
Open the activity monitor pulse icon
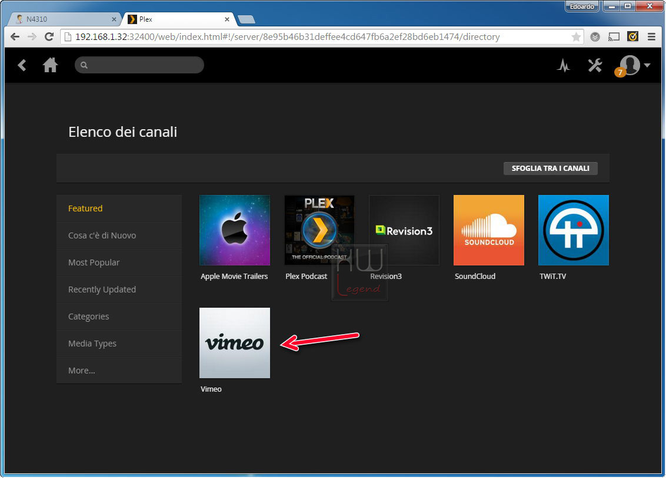click(564, 65)
